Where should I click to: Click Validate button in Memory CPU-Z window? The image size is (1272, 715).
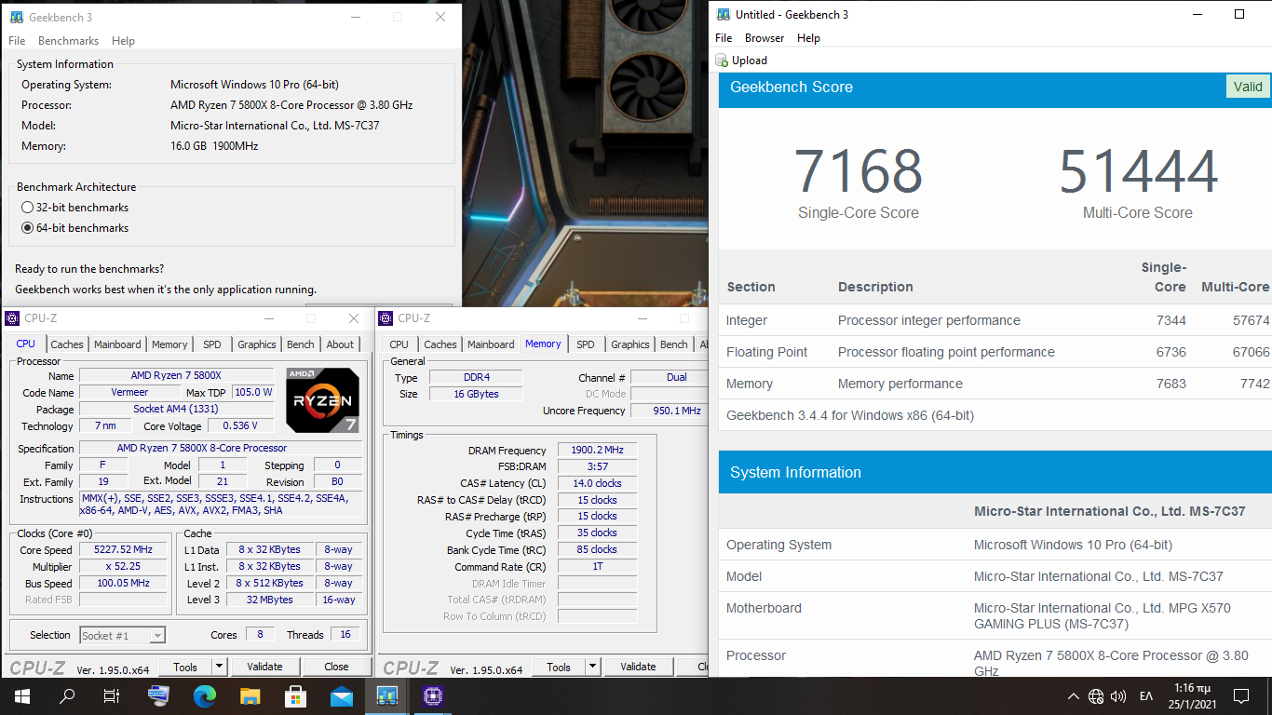click(x=638, y=667)
